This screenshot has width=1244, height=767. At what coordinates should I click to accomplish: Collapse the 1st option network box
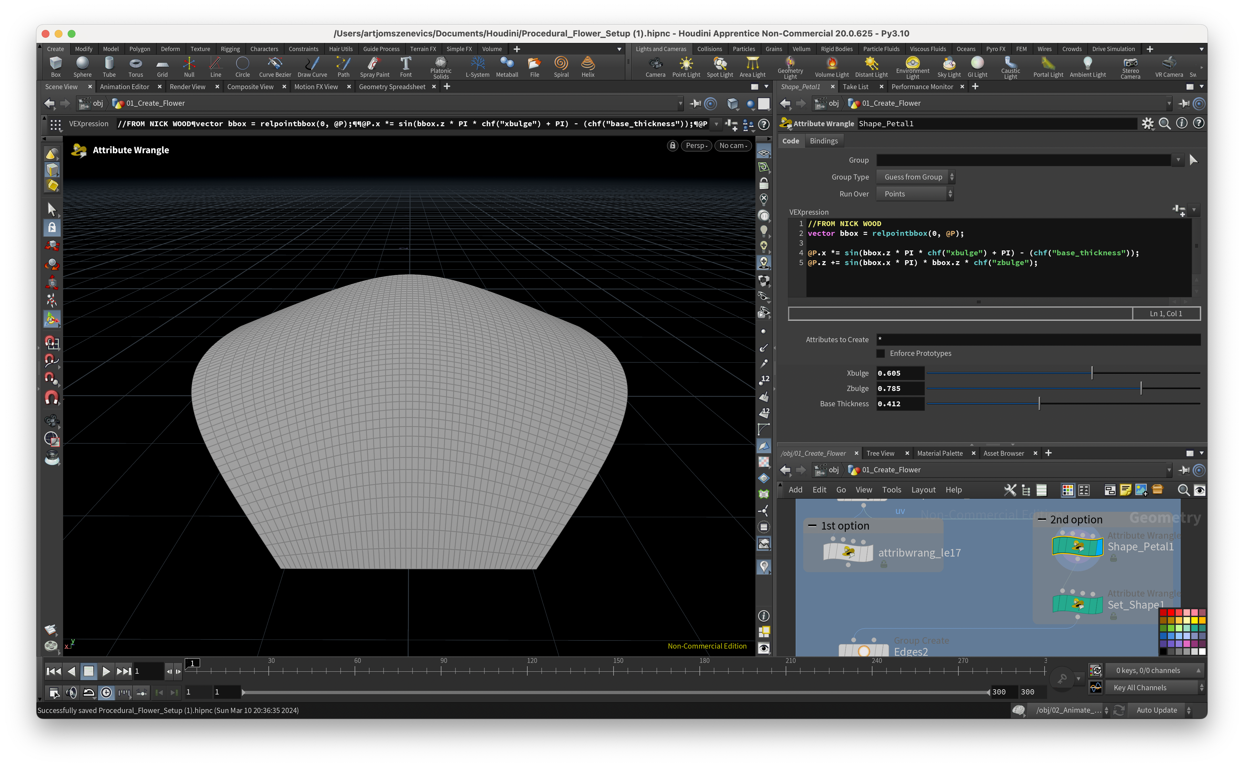pyautogui.click(x=812, y=526)
